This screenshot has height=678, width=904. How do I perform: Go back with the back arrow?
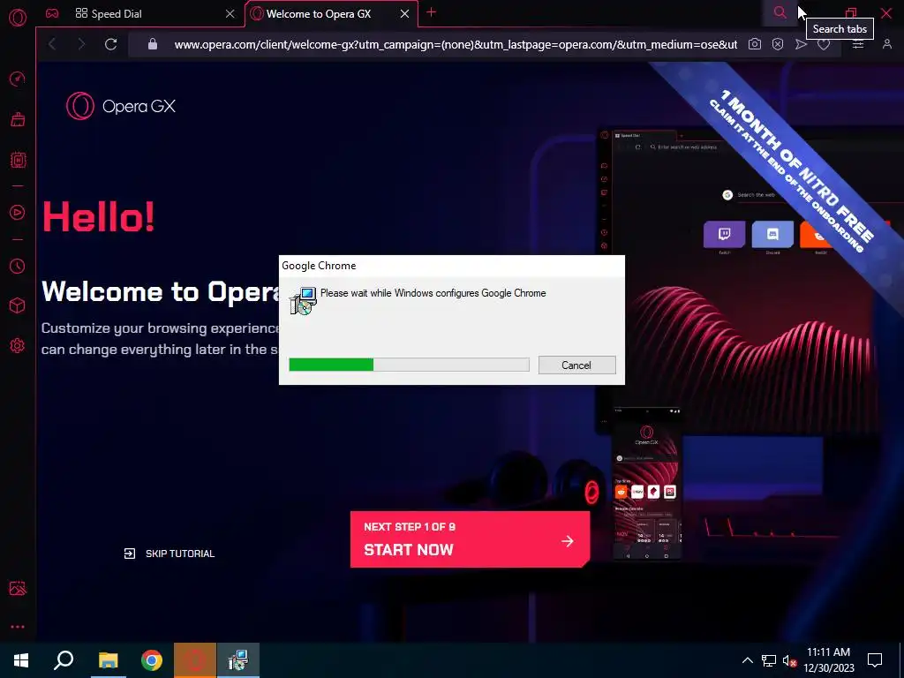point(52,44)
